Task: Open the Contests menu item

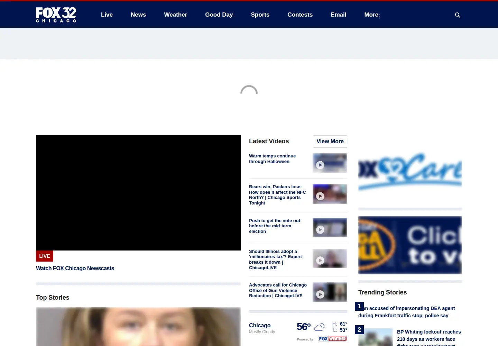Action: (x=300, y=15)
